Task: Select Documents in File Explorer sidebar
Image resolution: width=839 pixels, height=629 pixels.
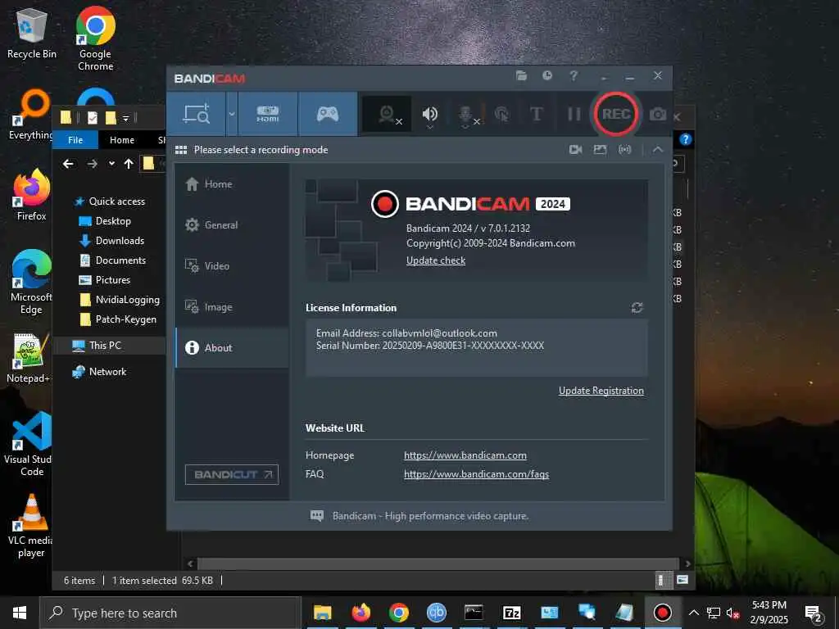Action: [120, 260]
